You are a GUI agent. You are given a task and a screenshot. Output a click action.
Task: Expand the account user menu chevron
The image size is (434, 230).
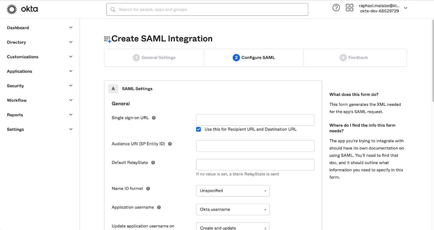(x=406, y=8)
